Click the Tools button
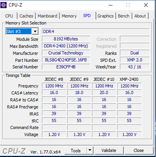This screenshot has width=156, height=157. (76, 150)
